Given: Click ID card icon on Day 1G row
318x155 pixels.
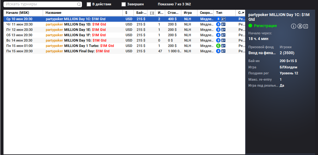Looking at the screenshot, I should click(x=223, y=40).
